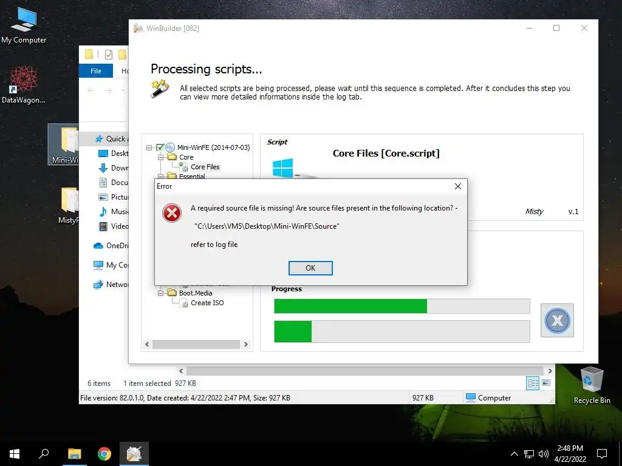Switch Explorer to details view icon
This screenshot has width=622, height=466.
point(533,383)
